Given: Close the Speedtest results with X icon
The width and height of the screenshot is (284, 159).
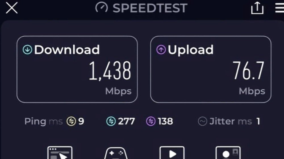Looking at the screenshot, I should coord(12,8).
